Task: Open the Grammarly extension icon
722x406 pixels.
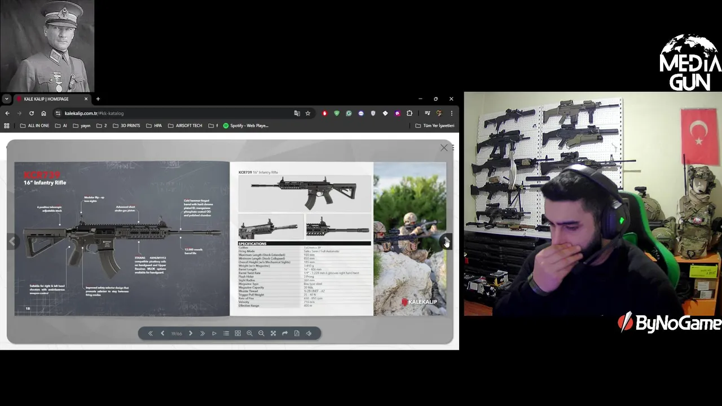Action: tap(349, 113)
